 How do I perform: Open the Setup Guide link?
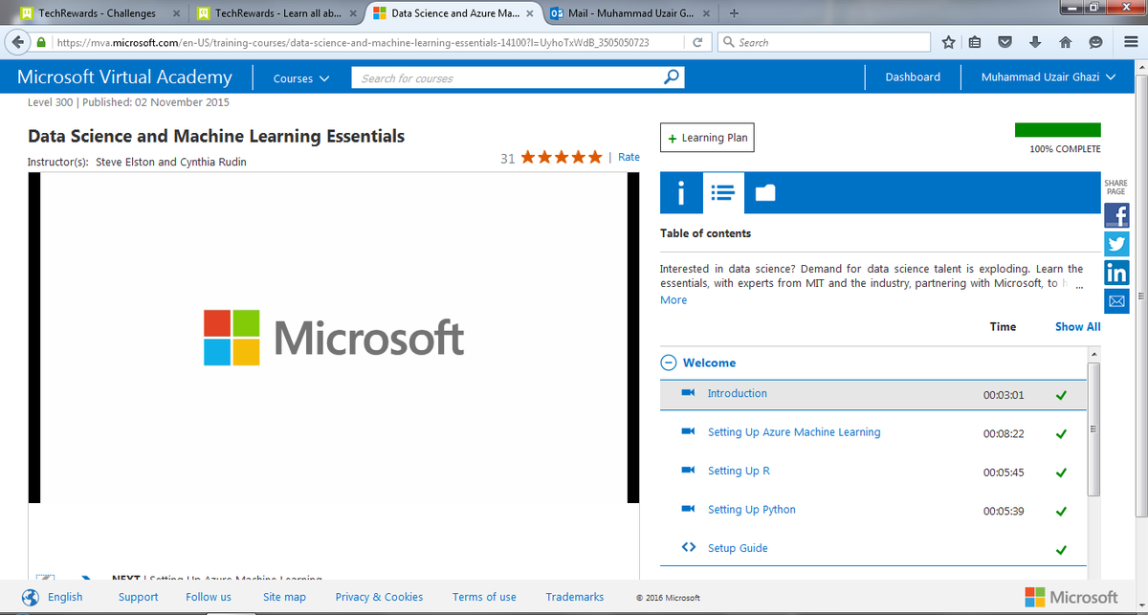coord(738,548)
